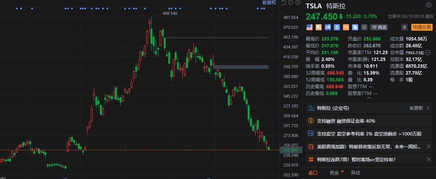436x179 pixels.
Task: Click the gray notes icon beside tags
Action: (364, 27)
